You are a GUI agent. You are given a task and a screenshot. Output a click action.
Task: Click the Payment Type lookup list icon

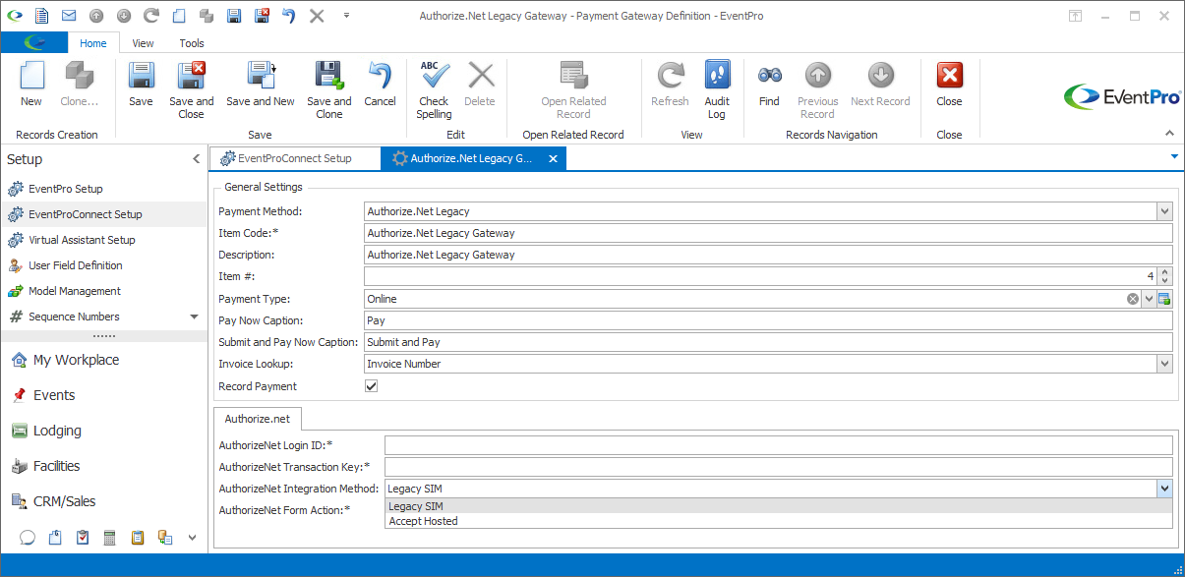pos(1164,299)
